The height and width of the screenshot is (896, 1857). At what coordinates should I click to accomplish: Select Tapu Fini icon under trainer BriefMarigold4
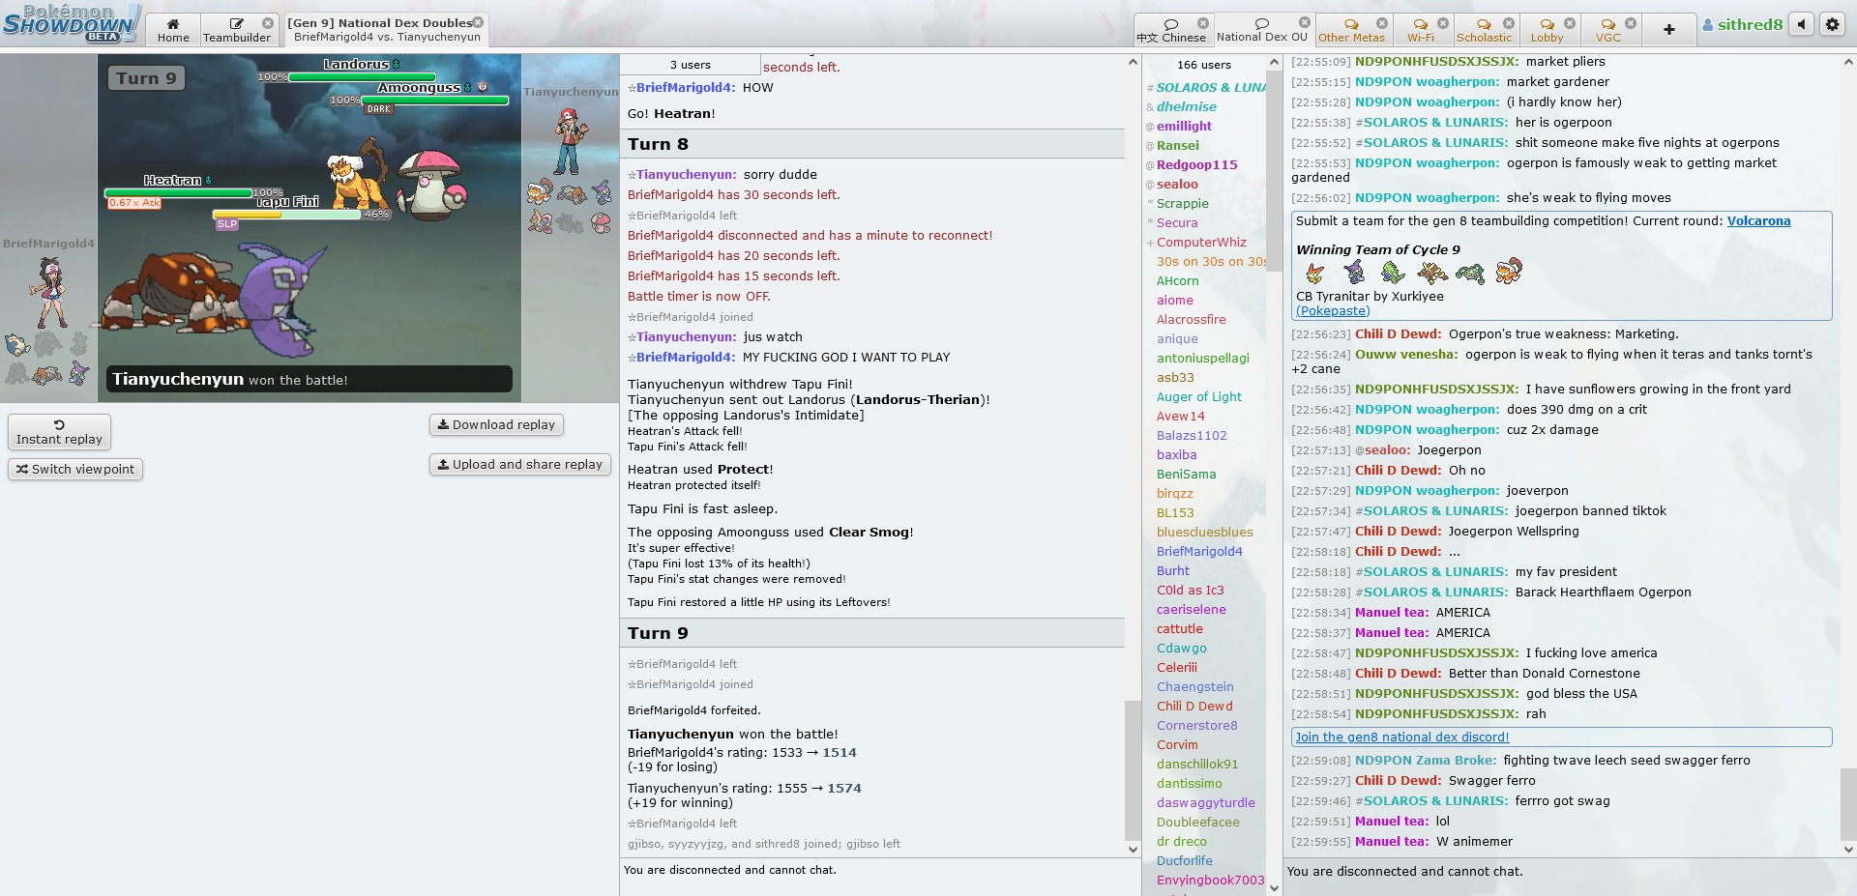coord(79,373)
